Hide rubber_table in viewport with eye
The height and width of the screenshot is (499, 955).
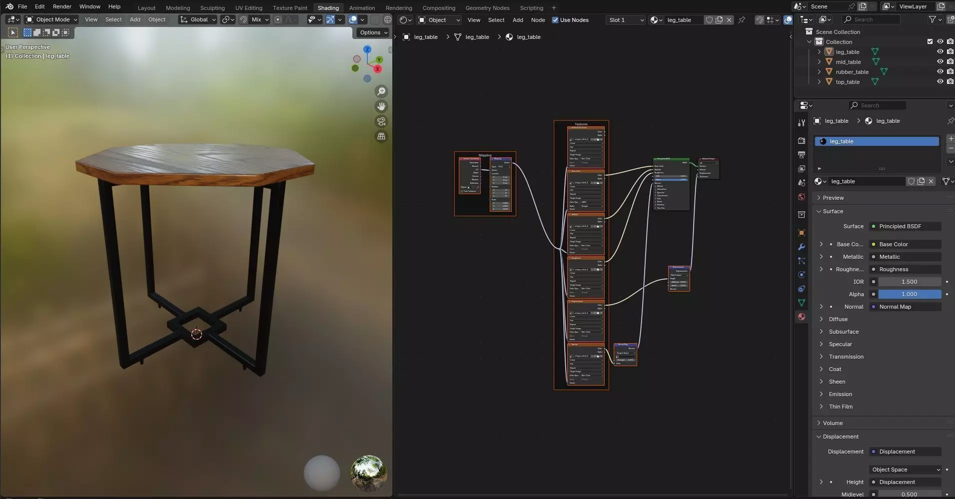(x=940, y=72)
